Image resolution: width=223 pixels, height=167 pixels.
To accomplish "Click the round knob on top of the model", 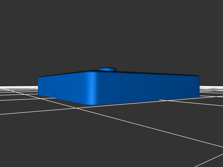I will pyautogui.click(x=108, y=69).
